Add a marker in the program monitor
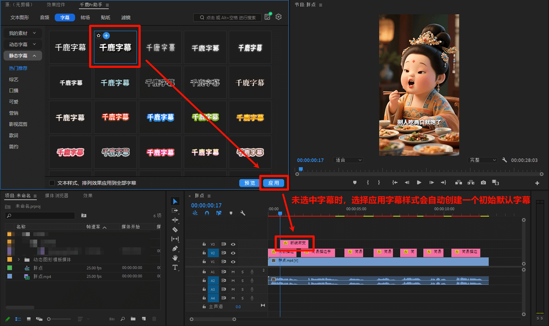Image resolution: width=549 pixels, height=326 pixels. (x=355, y=182)
